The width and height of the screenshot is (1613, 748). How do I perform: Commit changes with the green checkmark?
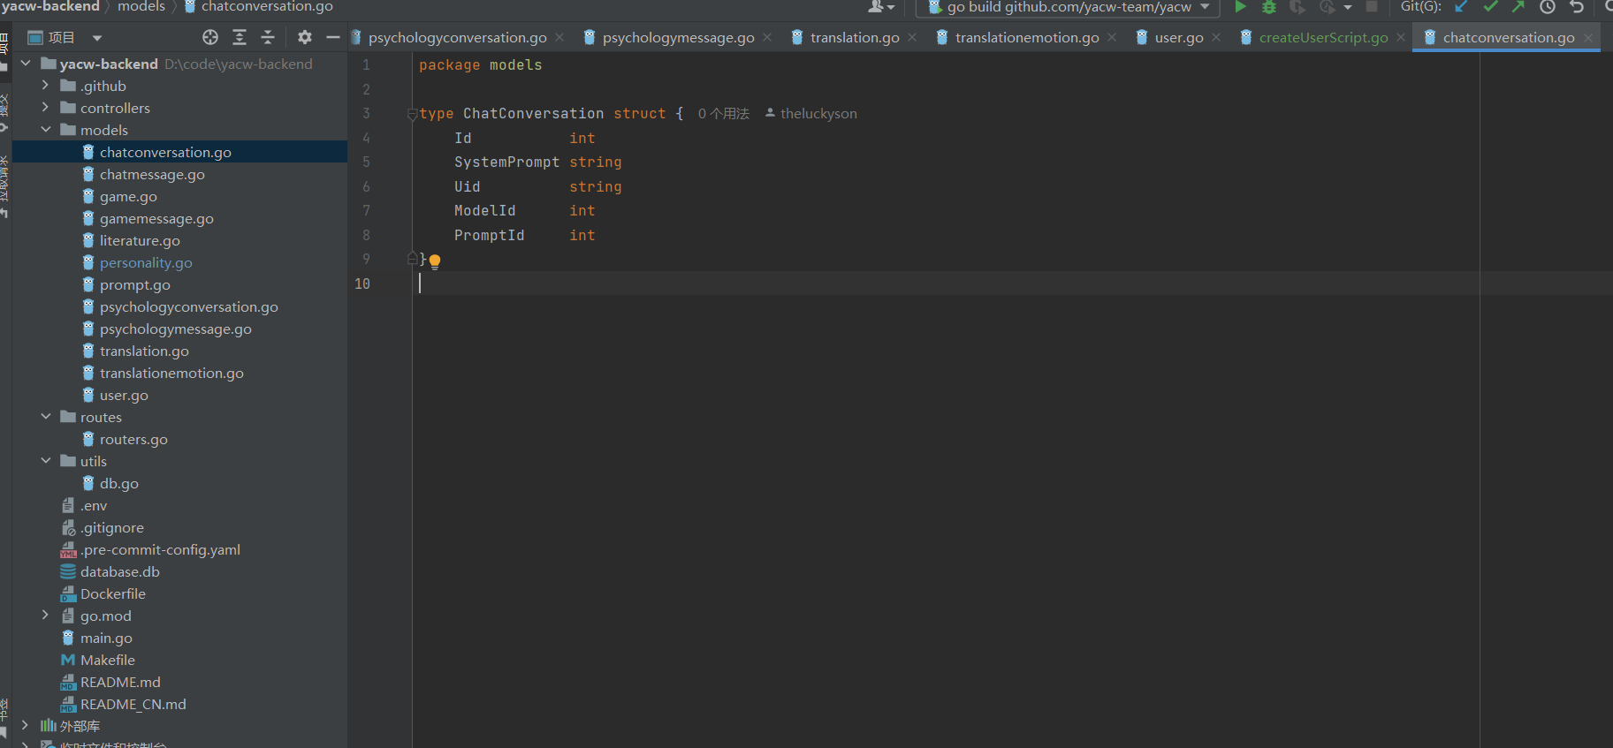click(1490, 7)
